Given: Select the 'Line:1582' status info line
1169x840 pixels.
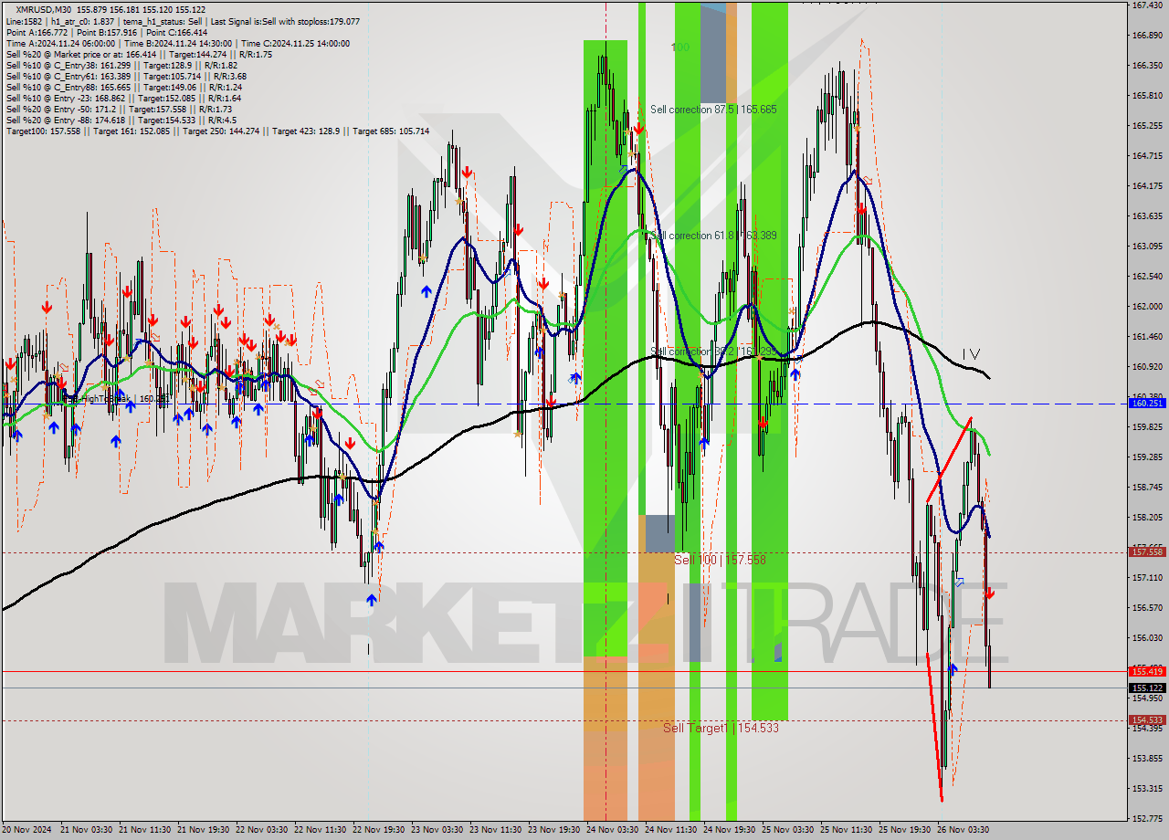Looking at the screenshot, I should click(x=183, y=21).
